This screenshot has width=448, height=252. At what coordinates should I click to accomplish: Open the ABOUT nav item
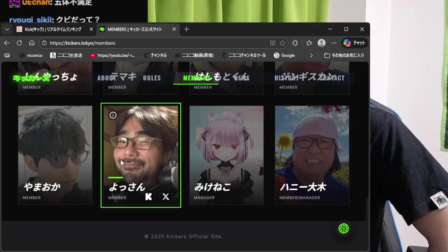coord(106,78)
